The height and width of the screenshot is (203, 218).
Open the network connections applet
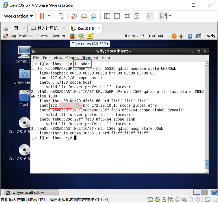[x=198, y=36]
